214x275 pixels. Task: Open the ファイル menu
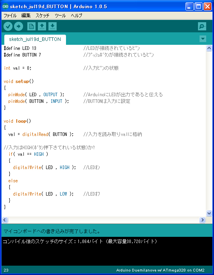click(10, 16)
